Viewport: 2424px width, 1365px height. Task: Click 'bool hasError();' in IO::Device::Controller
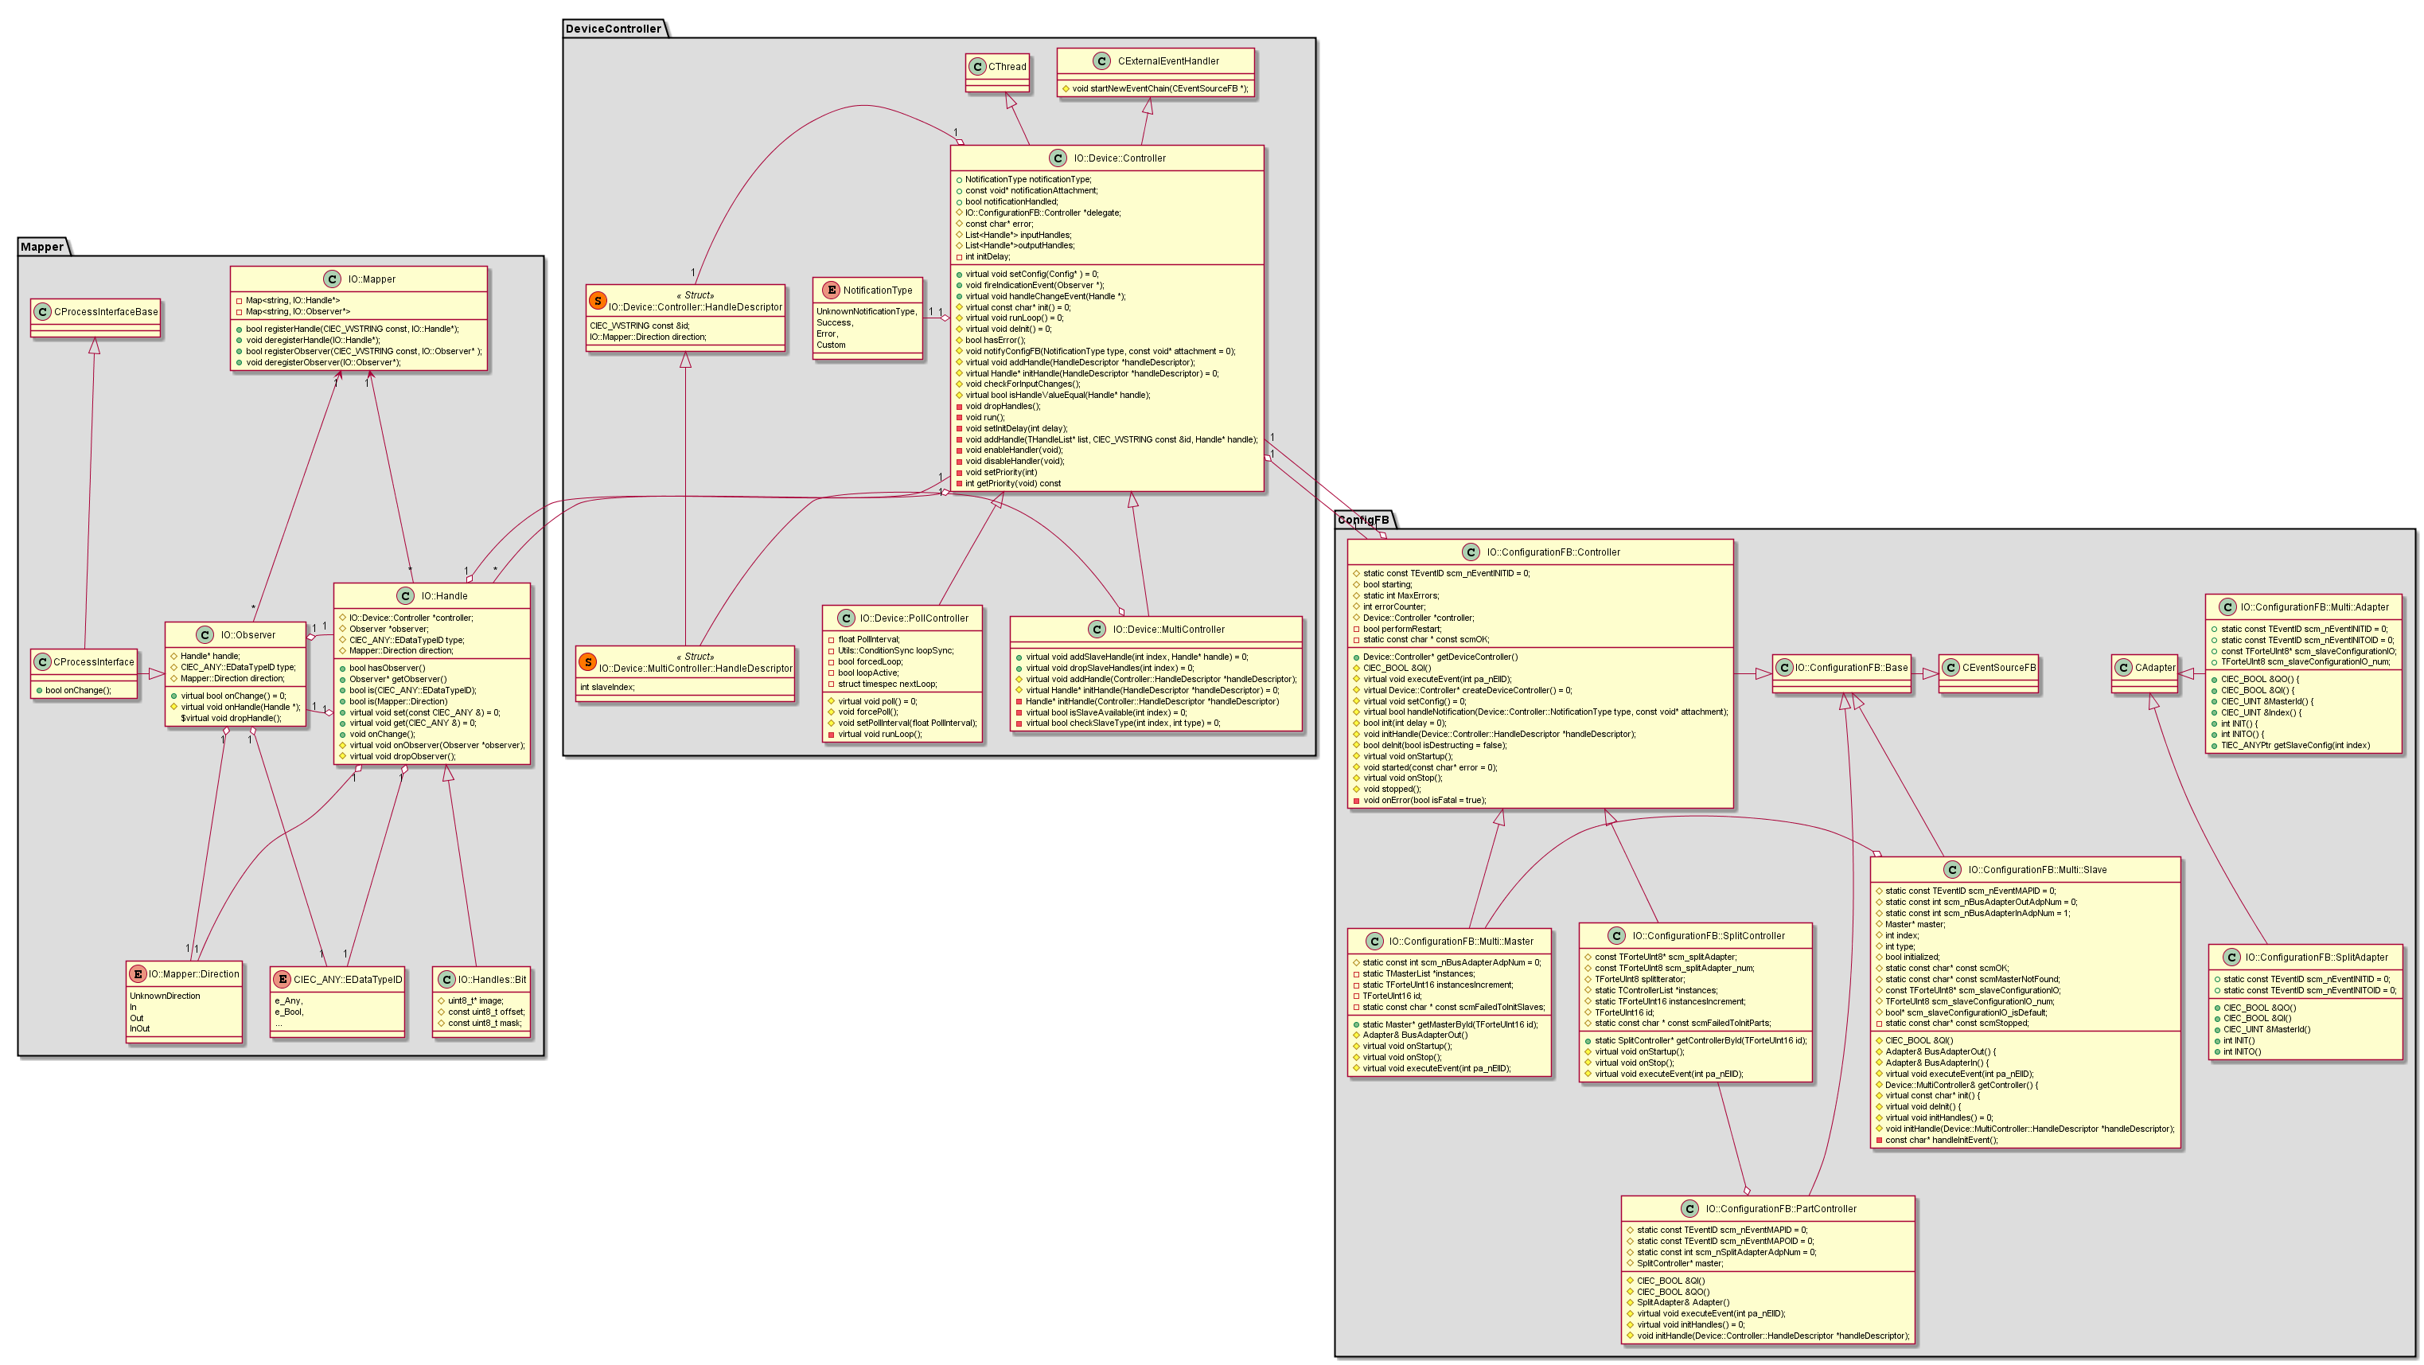(995, 340)
